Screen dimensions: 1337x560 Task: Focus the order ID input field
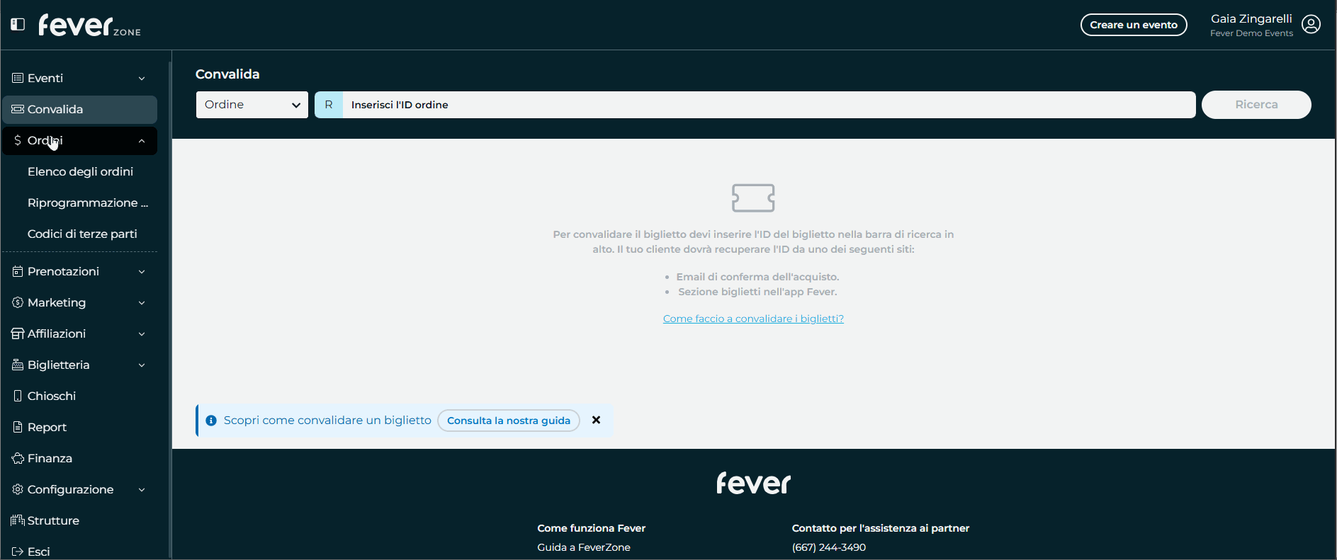769,105
